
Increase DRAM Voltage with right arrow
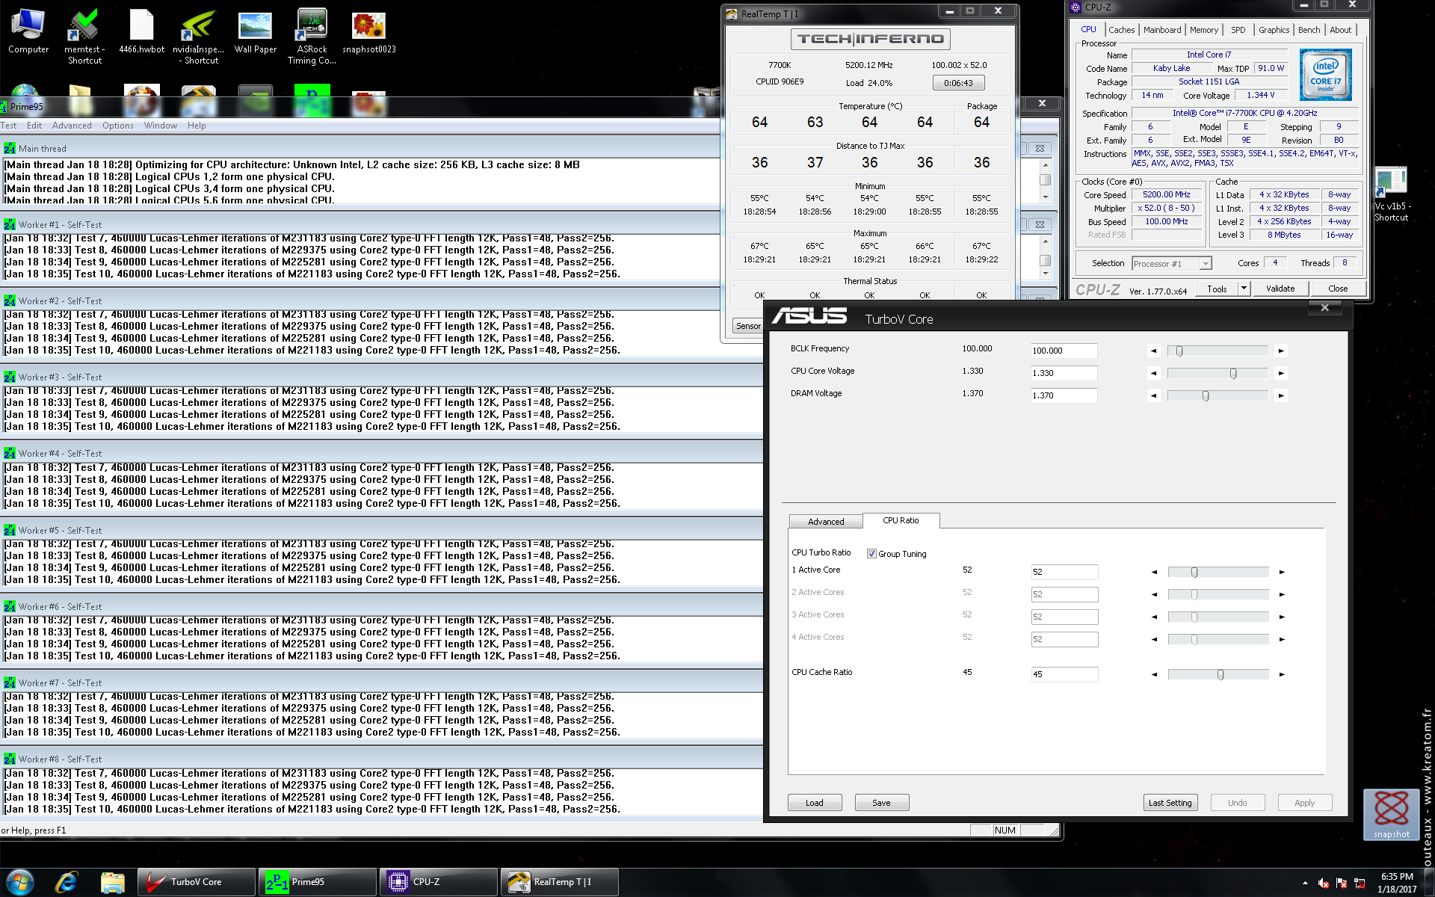pos(1281,395)
